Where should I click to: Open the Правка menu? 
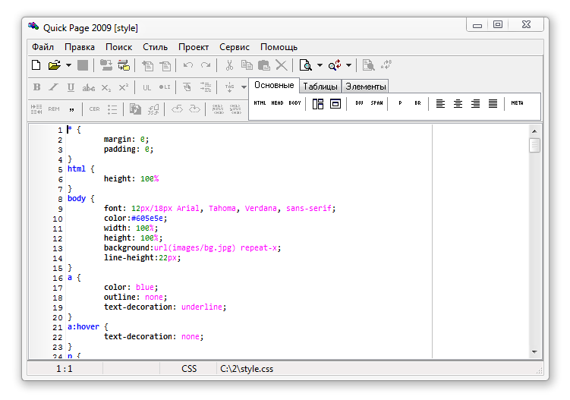tap(80, 47)
